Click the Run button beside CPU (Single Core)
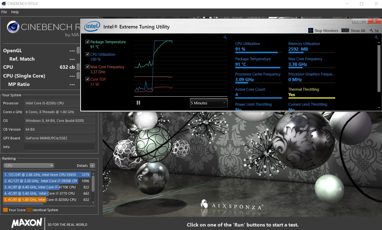Image resolution: width=382 pixels, height=230 pixels. coord(78,76)
